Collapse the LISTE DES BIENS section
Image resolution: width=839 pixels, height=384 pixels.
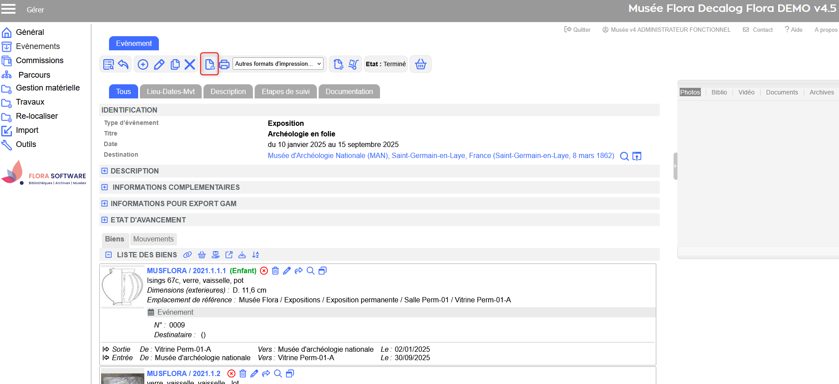point(109,255)
